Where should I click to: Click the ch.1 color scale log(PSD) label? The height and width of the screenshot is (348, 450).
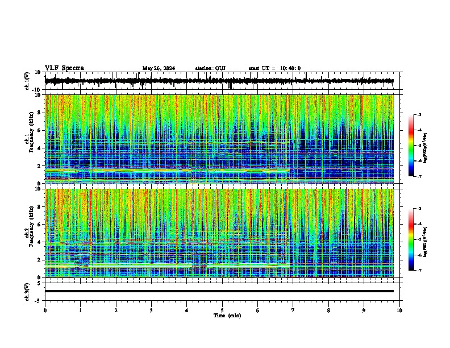coord(426,148)
